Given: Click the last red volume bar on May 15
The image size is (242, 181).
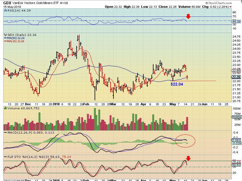Looking at the screenshot, I should [187, 124].
